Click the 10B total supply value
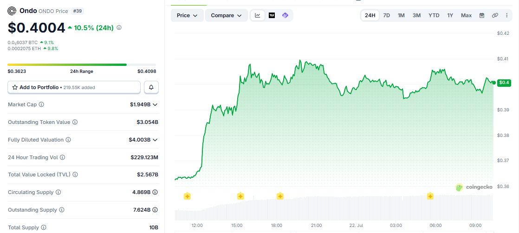 pos(154,228)
